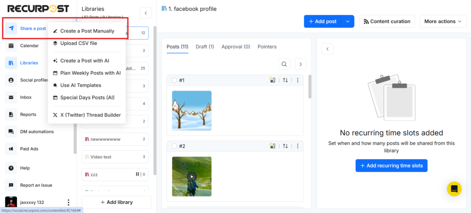The width and height of the screenshot is (471, 213).
Task: Open the Calendar icon in sidebar
Action: click(x=11, y=46)
